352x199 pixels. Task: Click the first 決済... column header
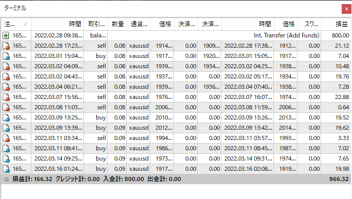(186, 24)
